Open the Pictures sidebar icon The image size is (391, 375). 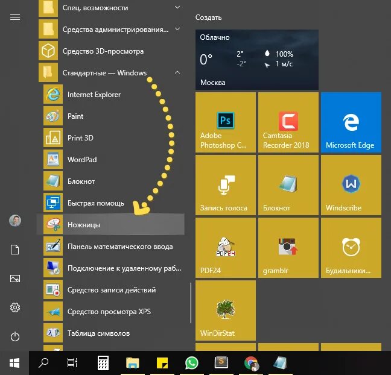click(x=15, y=279)
